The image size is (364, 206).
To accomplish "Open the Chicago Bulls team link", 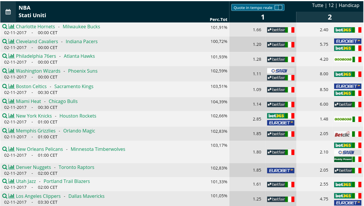I will (x=63, y=101).
